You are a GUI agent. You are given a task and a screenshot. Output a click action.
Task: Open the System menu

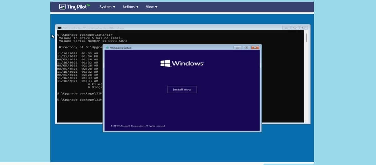(x=107, y=7)
